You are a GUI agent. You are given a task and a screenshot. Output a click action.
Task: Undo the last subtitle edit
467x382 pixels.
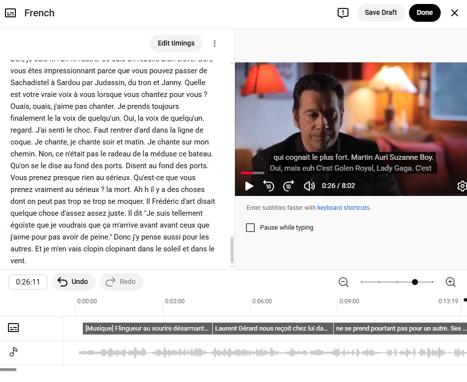(x=73, y=282)
